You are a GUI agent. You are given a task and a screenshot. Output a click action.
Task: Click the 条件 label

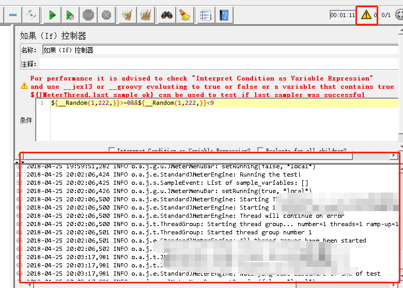pyautogui.click(x=26, y=120)
